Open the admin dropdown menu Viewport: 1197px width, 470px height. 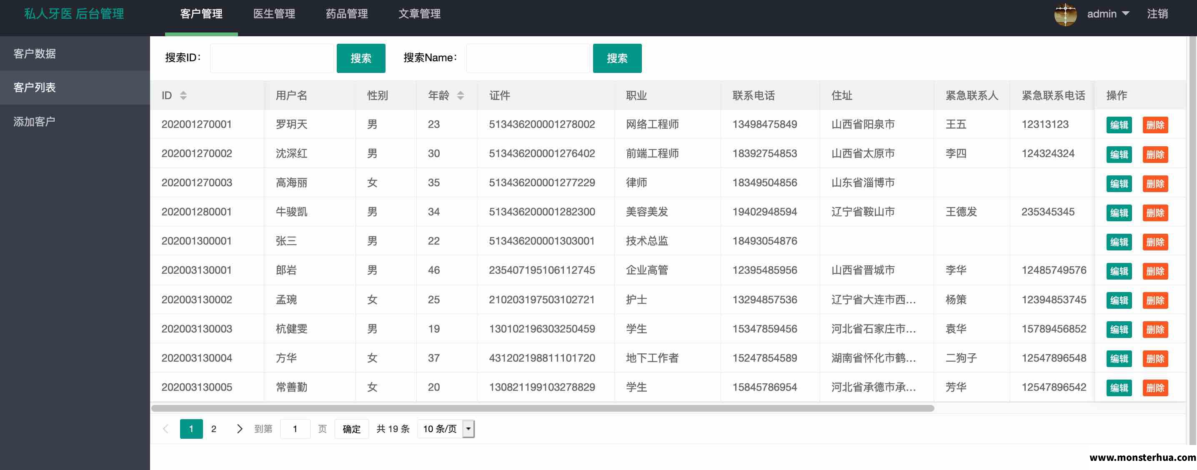[x=1108, y=14]
